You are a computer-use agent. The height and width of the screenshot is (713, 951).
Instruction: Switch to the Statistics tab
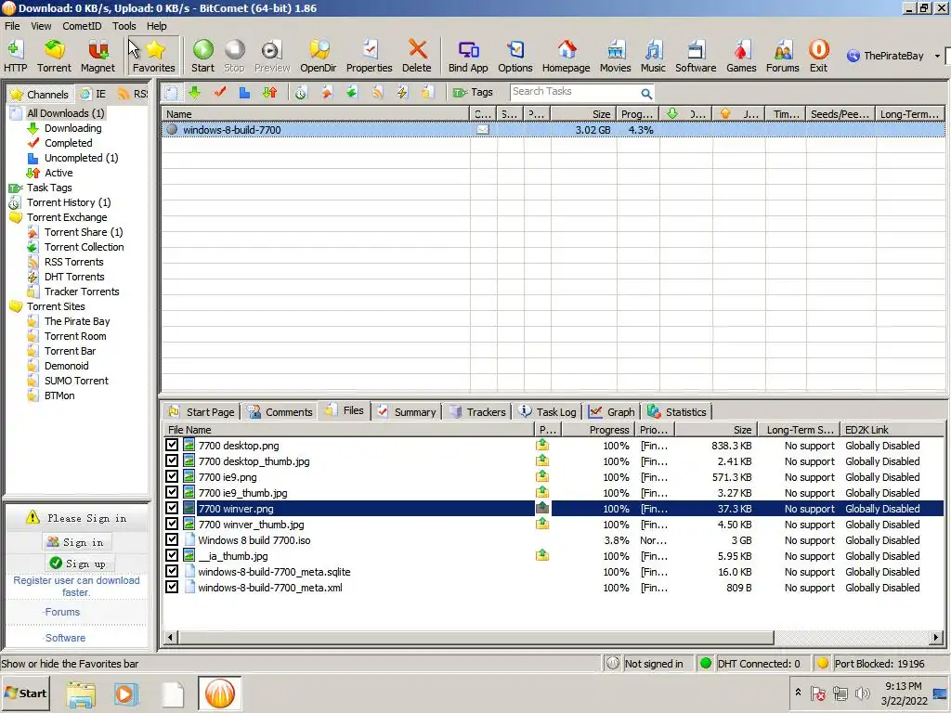[677, 411]
